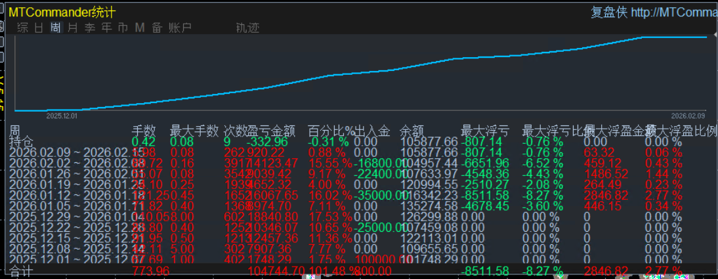Screen dimensions: 718x279
Task: Open the 账户 account tab
Action: [180, 28]
